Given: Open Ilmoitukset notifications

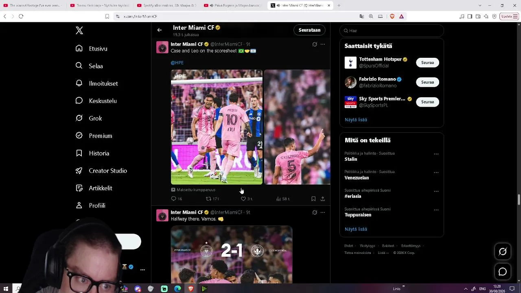Looking at the screenshot, I should (x=97, y=83).
